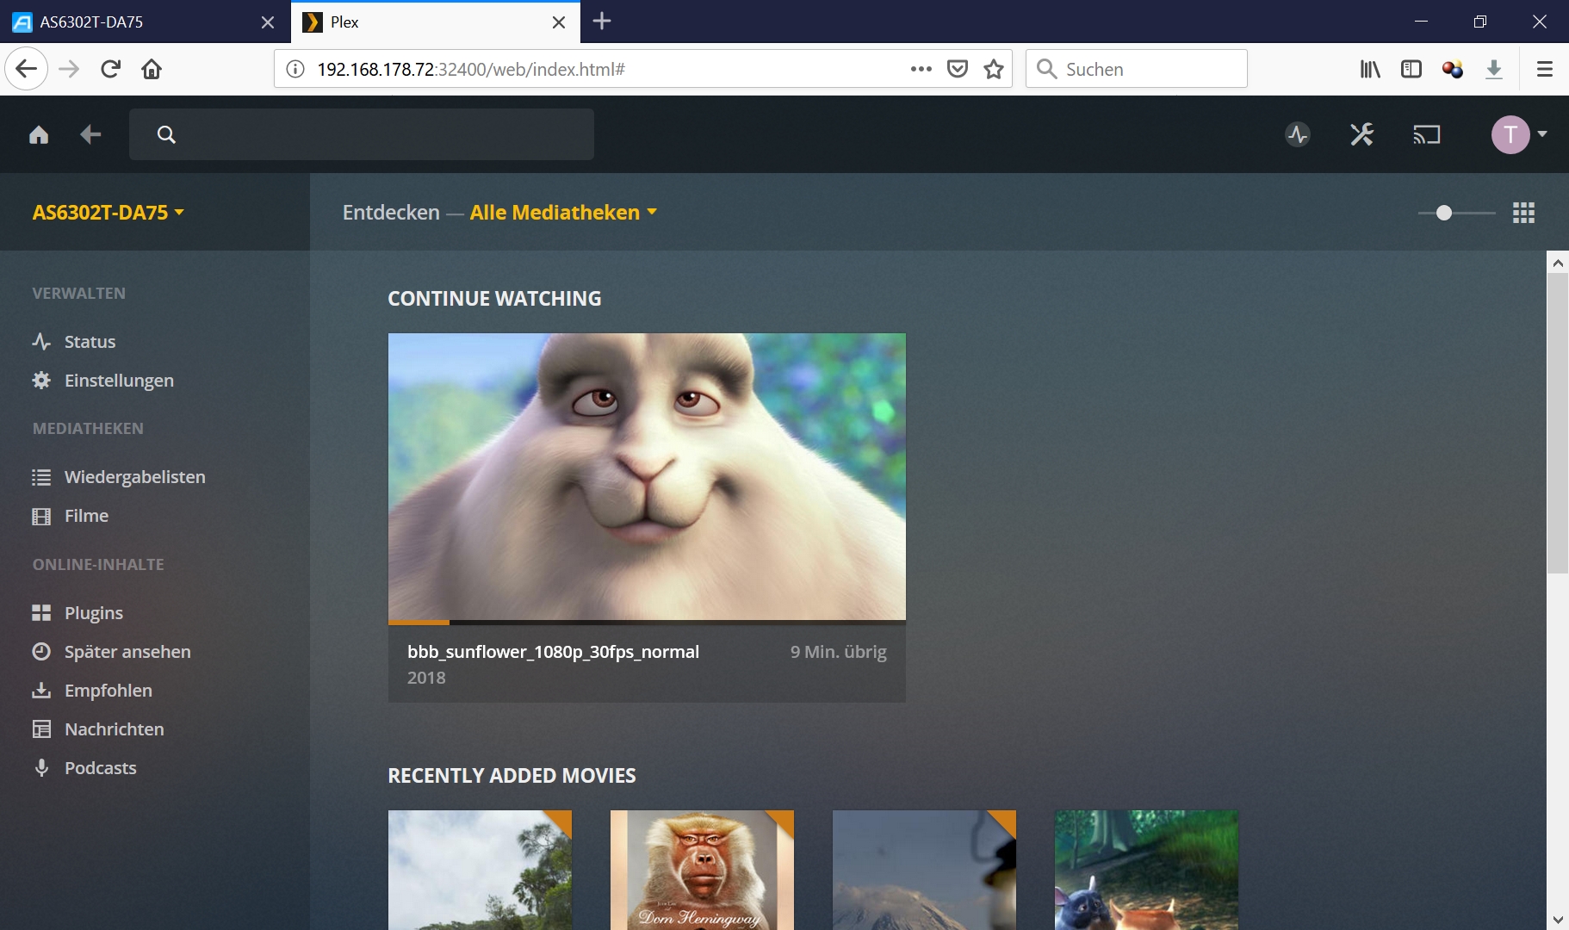1569x930 pixels.
Task: Open Später ansehen in the sidebar
Action: pyautogui.click(x=127, y=652)
